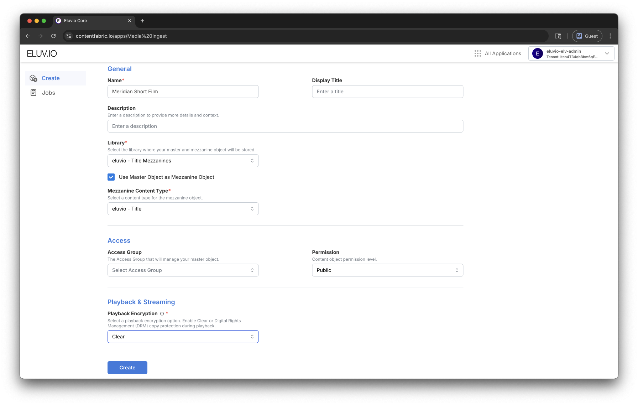Viewport: 638px width, 405px height.
Task: Click the Jobs clipboard icon
Action: point(33,93)
